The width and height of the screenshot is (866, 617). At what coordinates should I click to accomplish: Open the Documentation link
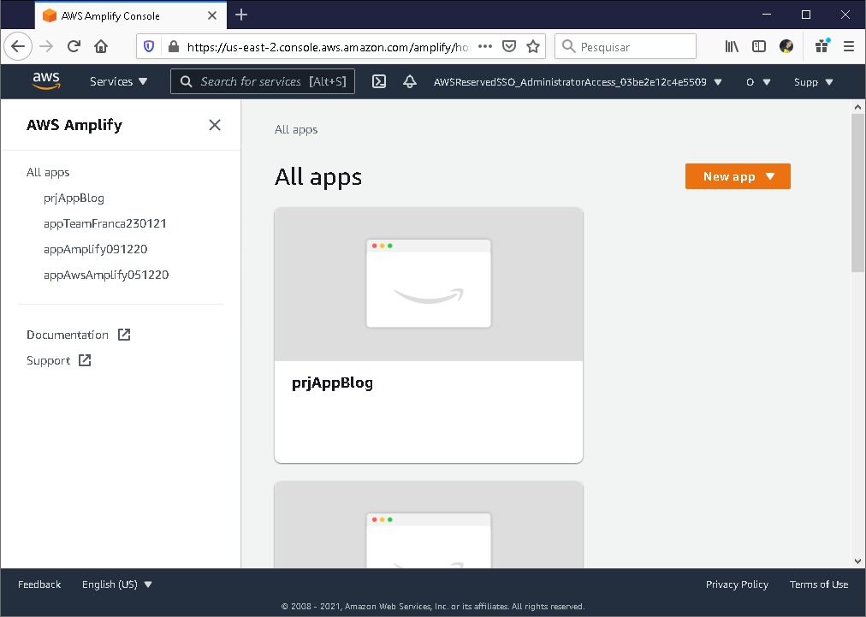(x=68, y=335)
